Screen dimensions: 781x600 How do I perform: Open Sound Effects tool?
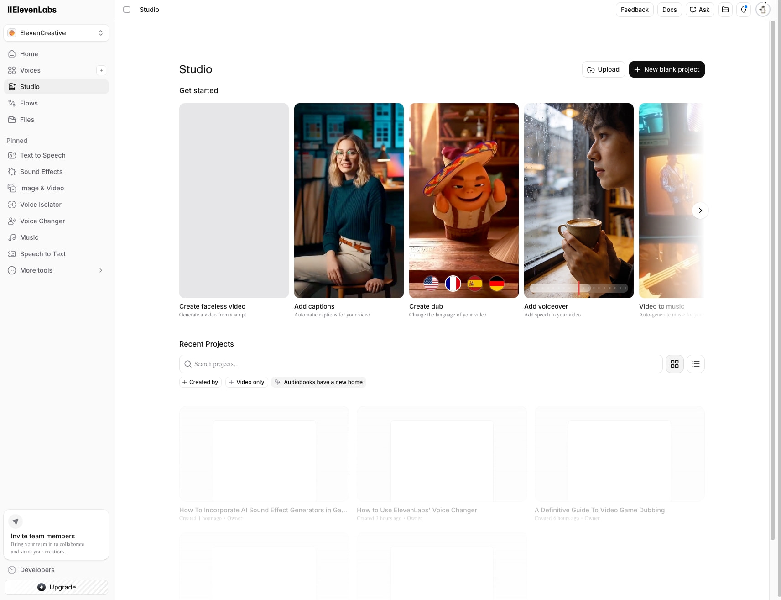(x=56, y=172)
